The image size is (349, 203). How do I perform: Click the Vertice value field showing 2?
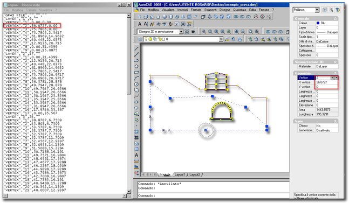(323, 78)
